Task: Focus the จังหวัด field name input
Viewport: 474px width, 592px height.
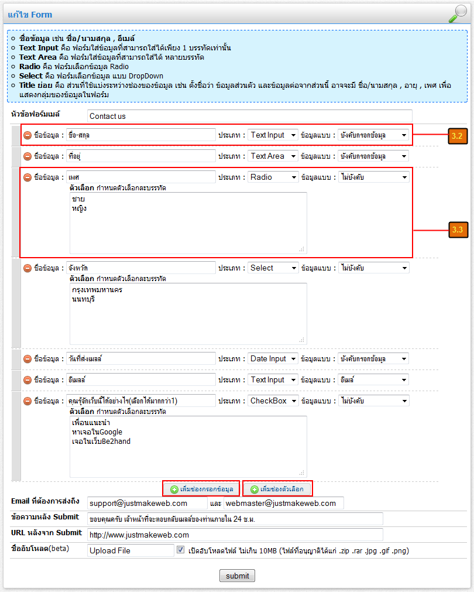Action: point(141,268)
